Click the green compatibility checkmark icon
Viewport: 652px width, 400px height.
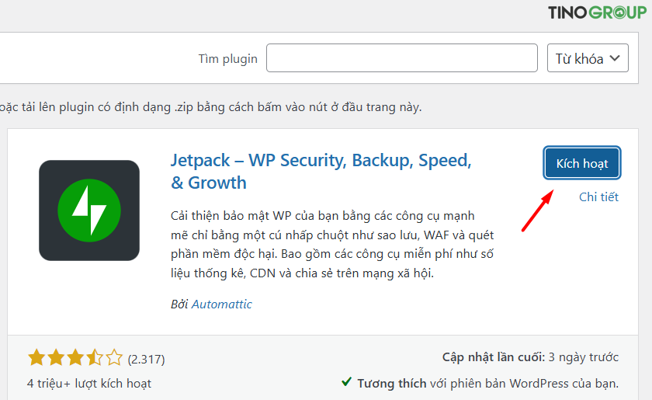346,381
